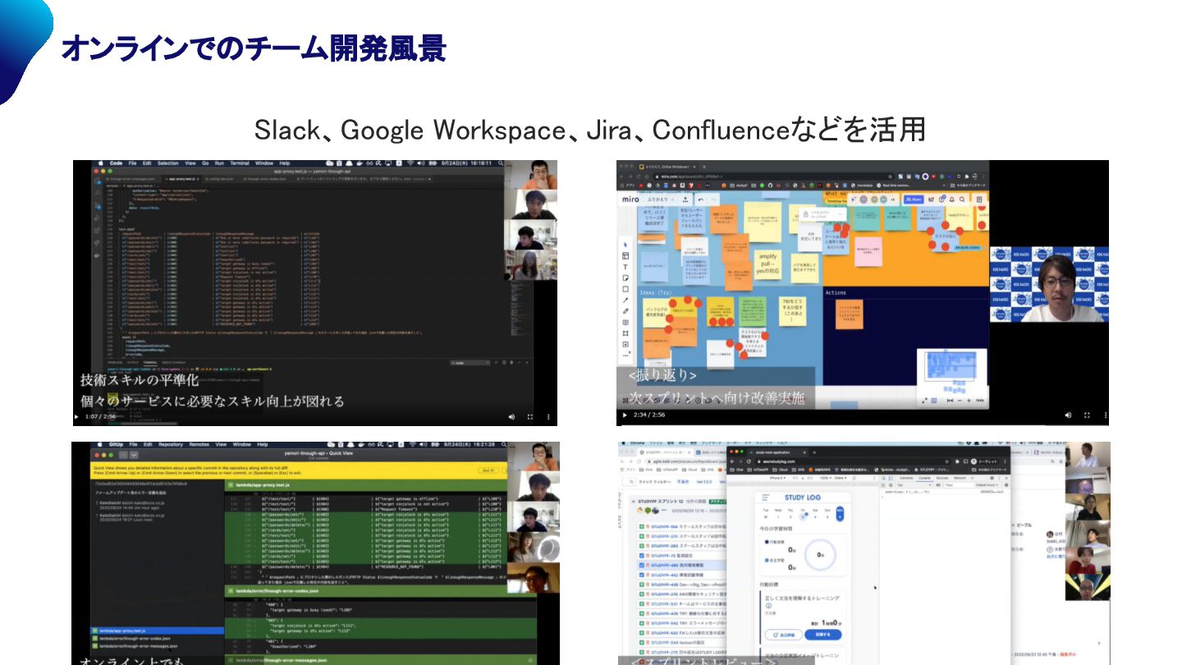Select Miro's pen tool
Viewport: 1182px width, 665px height.
[625, 311]
